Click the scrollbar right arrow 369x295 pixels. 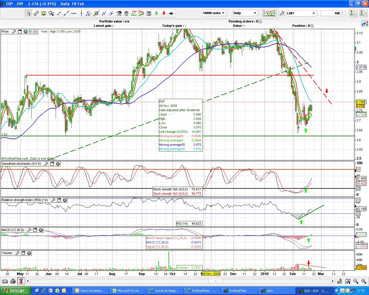(x=333, y=281)
